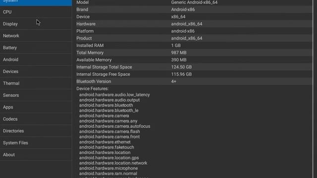Screen dimensions: 317x178
Task: Click the Brand value Android-x86
Action: (183, 9)
